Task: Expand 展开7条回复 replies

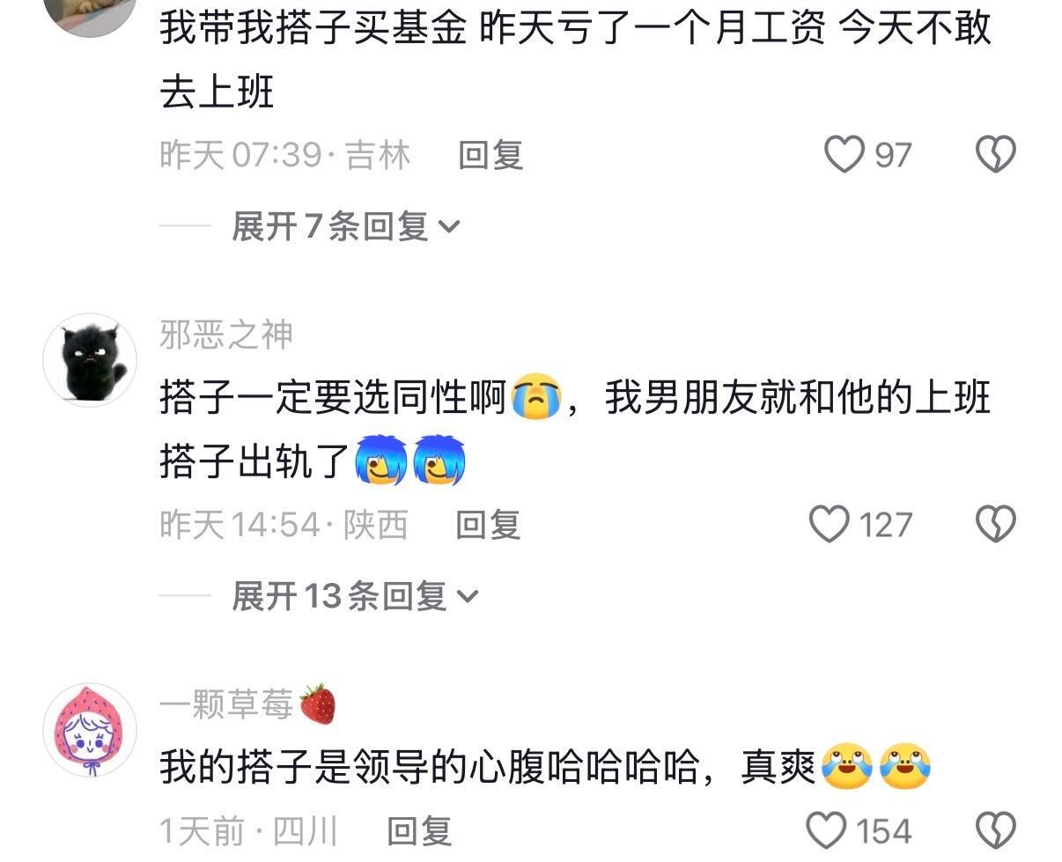Action: tap(346, 227)
